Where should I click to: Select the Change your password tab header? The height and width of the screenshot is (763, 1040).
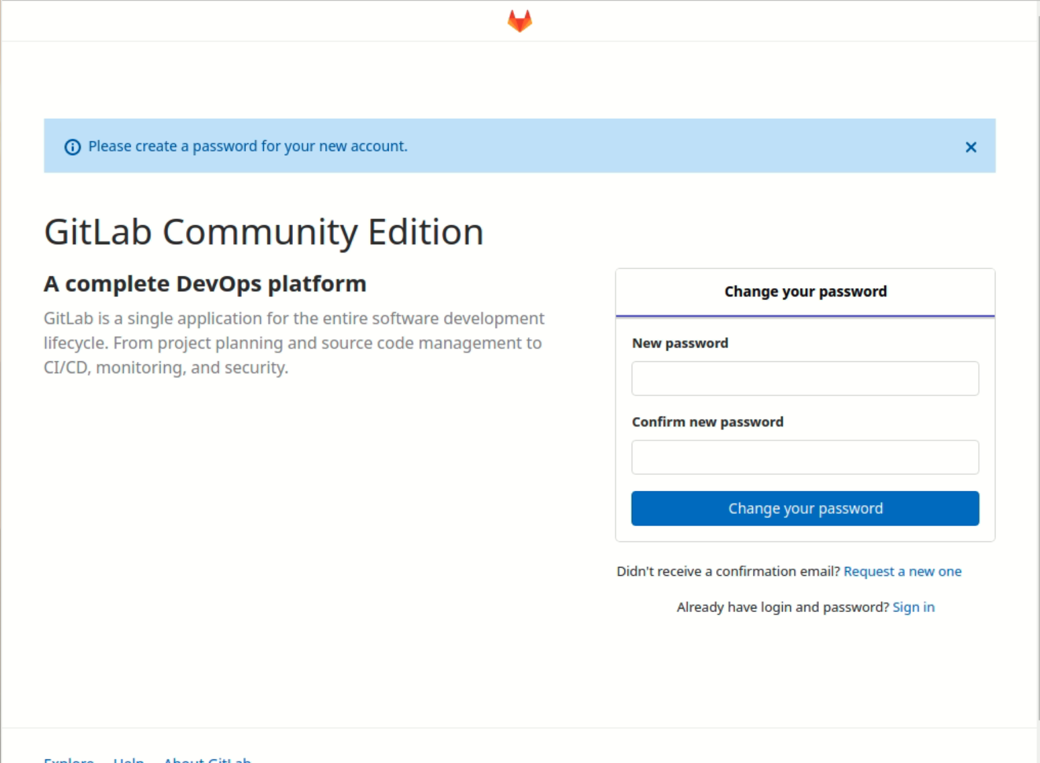pos(805,292)
